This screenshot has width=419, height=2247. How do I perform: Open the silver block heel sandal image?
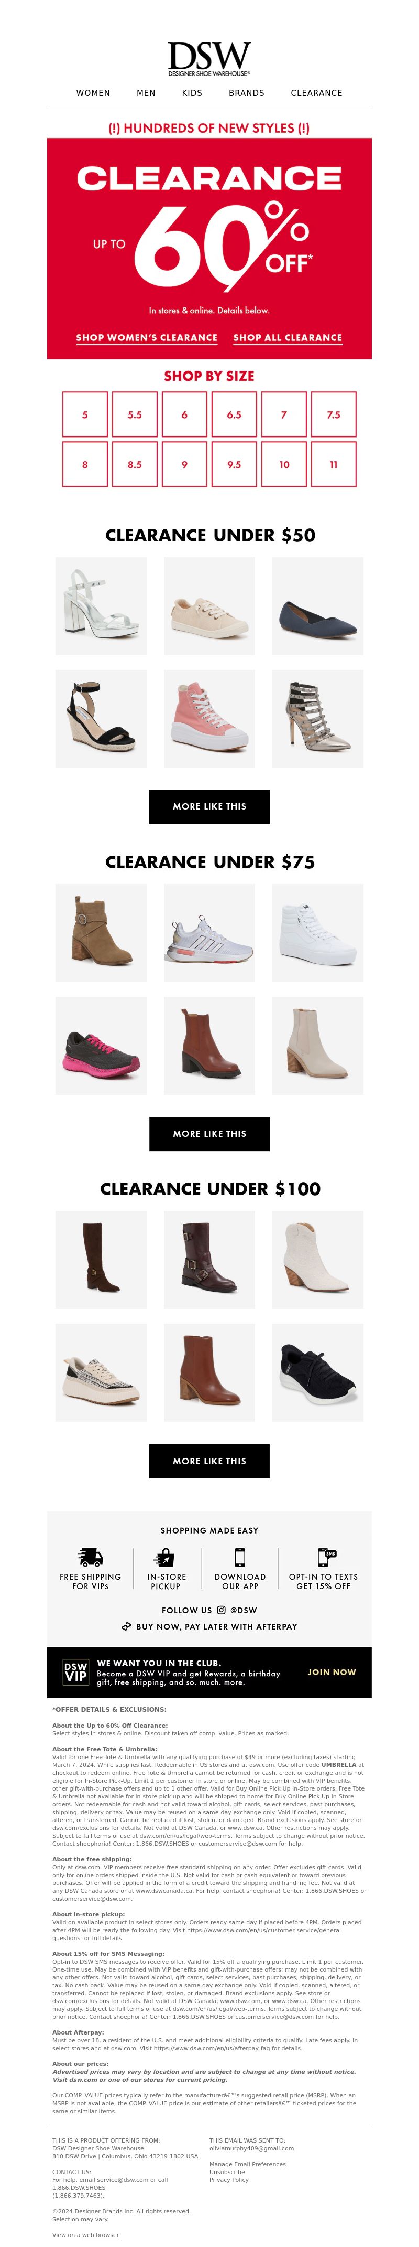101,606
